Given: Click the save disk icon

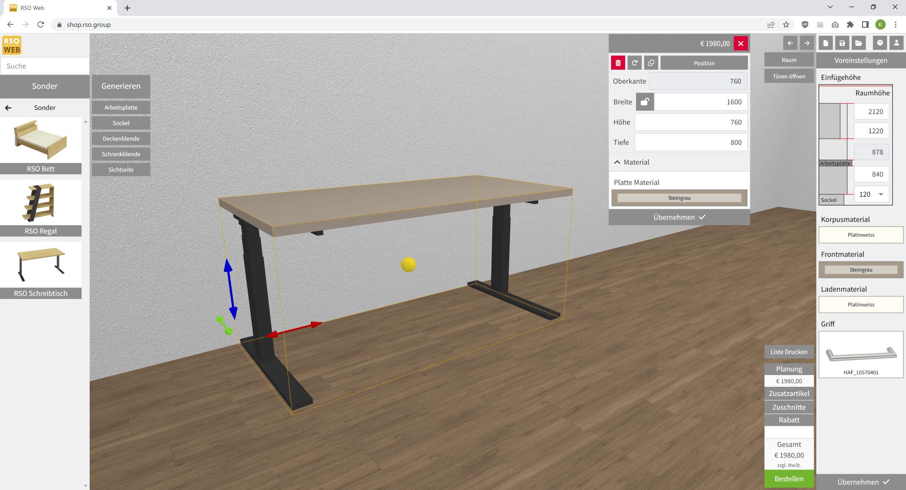Looking at the screenshot, I should [x=842, y=43].
